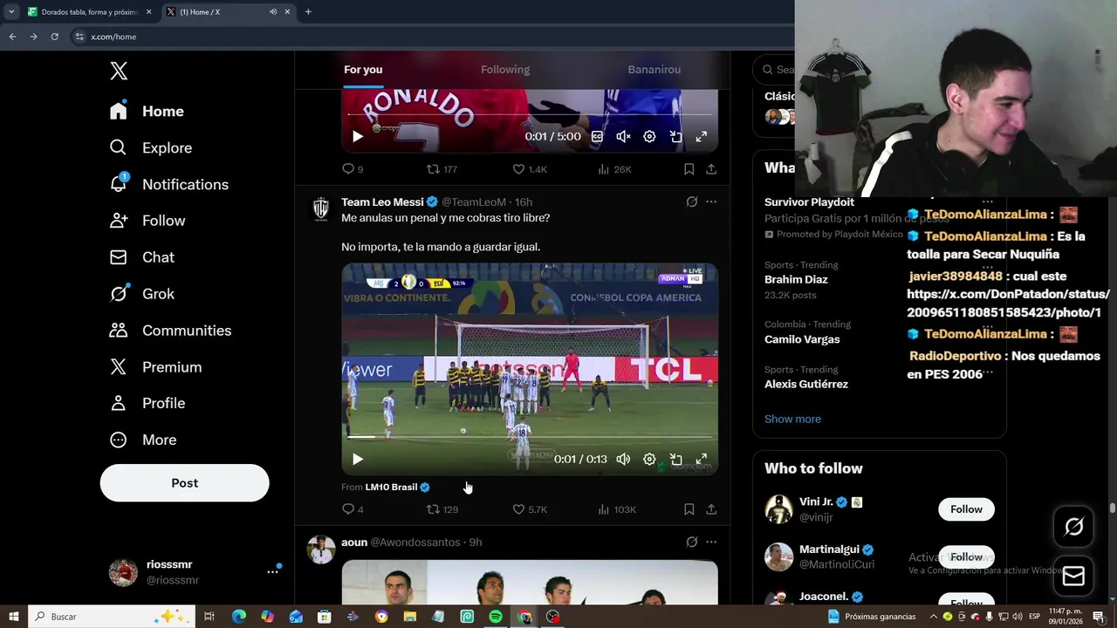Open Home in the sidebar
The height and width of the screenshot is (628, 1117).
tap(147, 112)
